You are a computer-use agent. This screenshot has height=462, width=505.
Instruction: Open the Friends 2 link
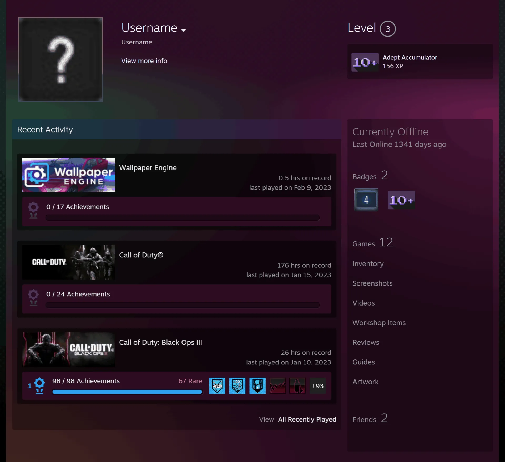[370, 418]
